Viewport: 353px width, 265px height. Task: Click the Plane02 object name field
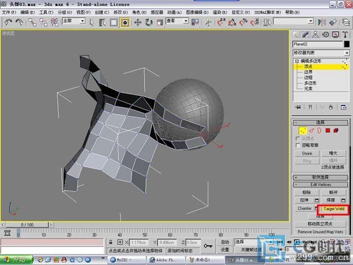[x=317, y=44]
